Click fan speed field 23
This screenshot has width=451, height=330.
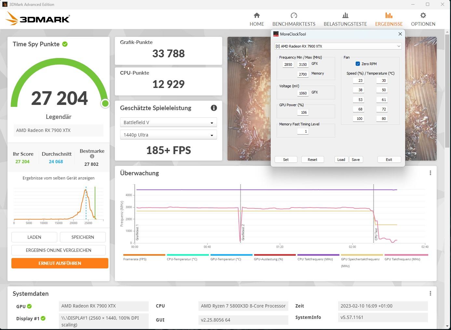[x=359, y=80]
